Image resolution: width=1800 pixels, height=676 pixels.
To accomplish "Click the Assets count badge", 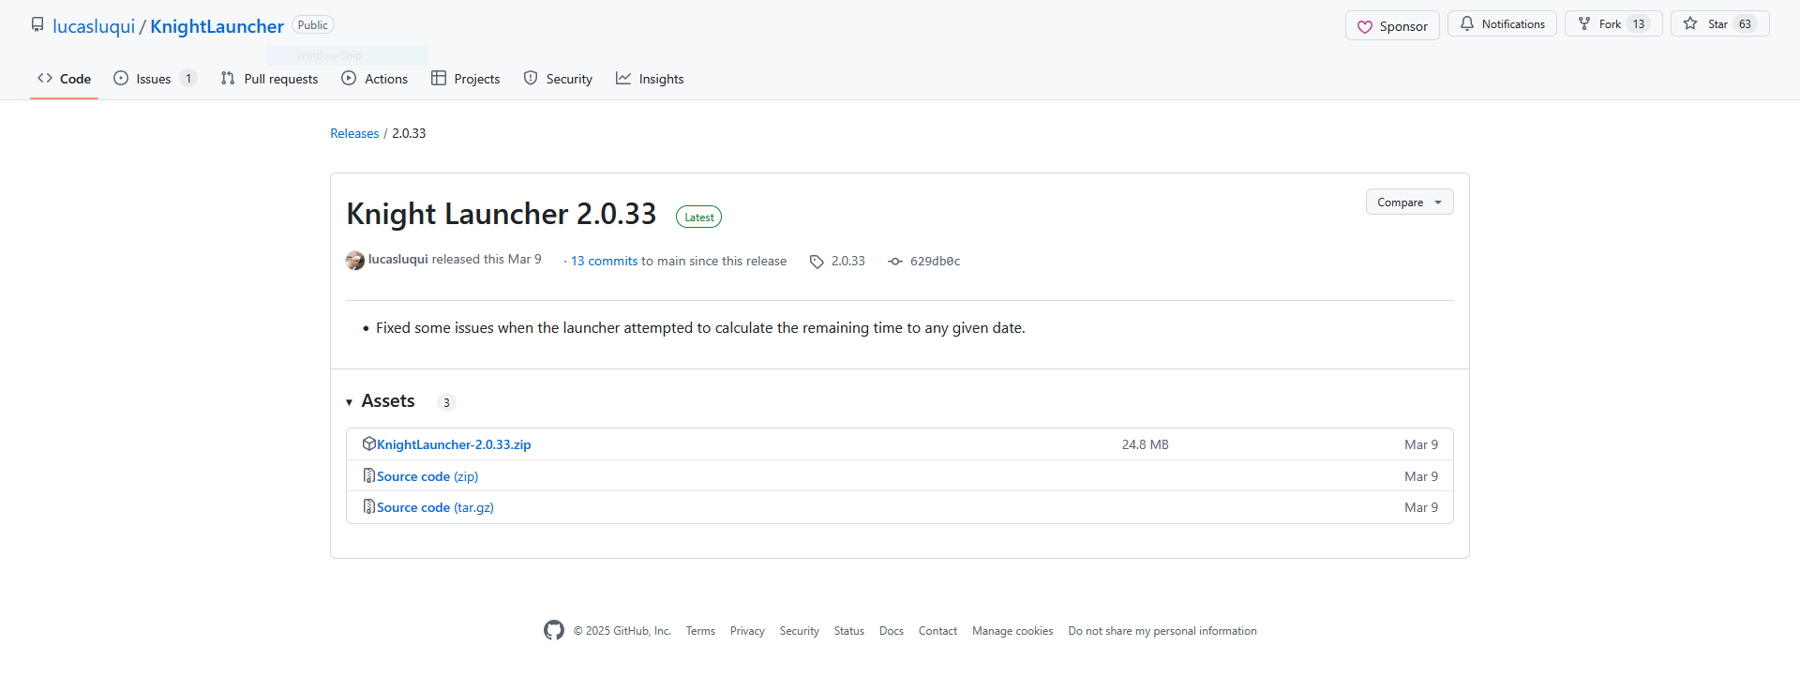I will [446, 402].
